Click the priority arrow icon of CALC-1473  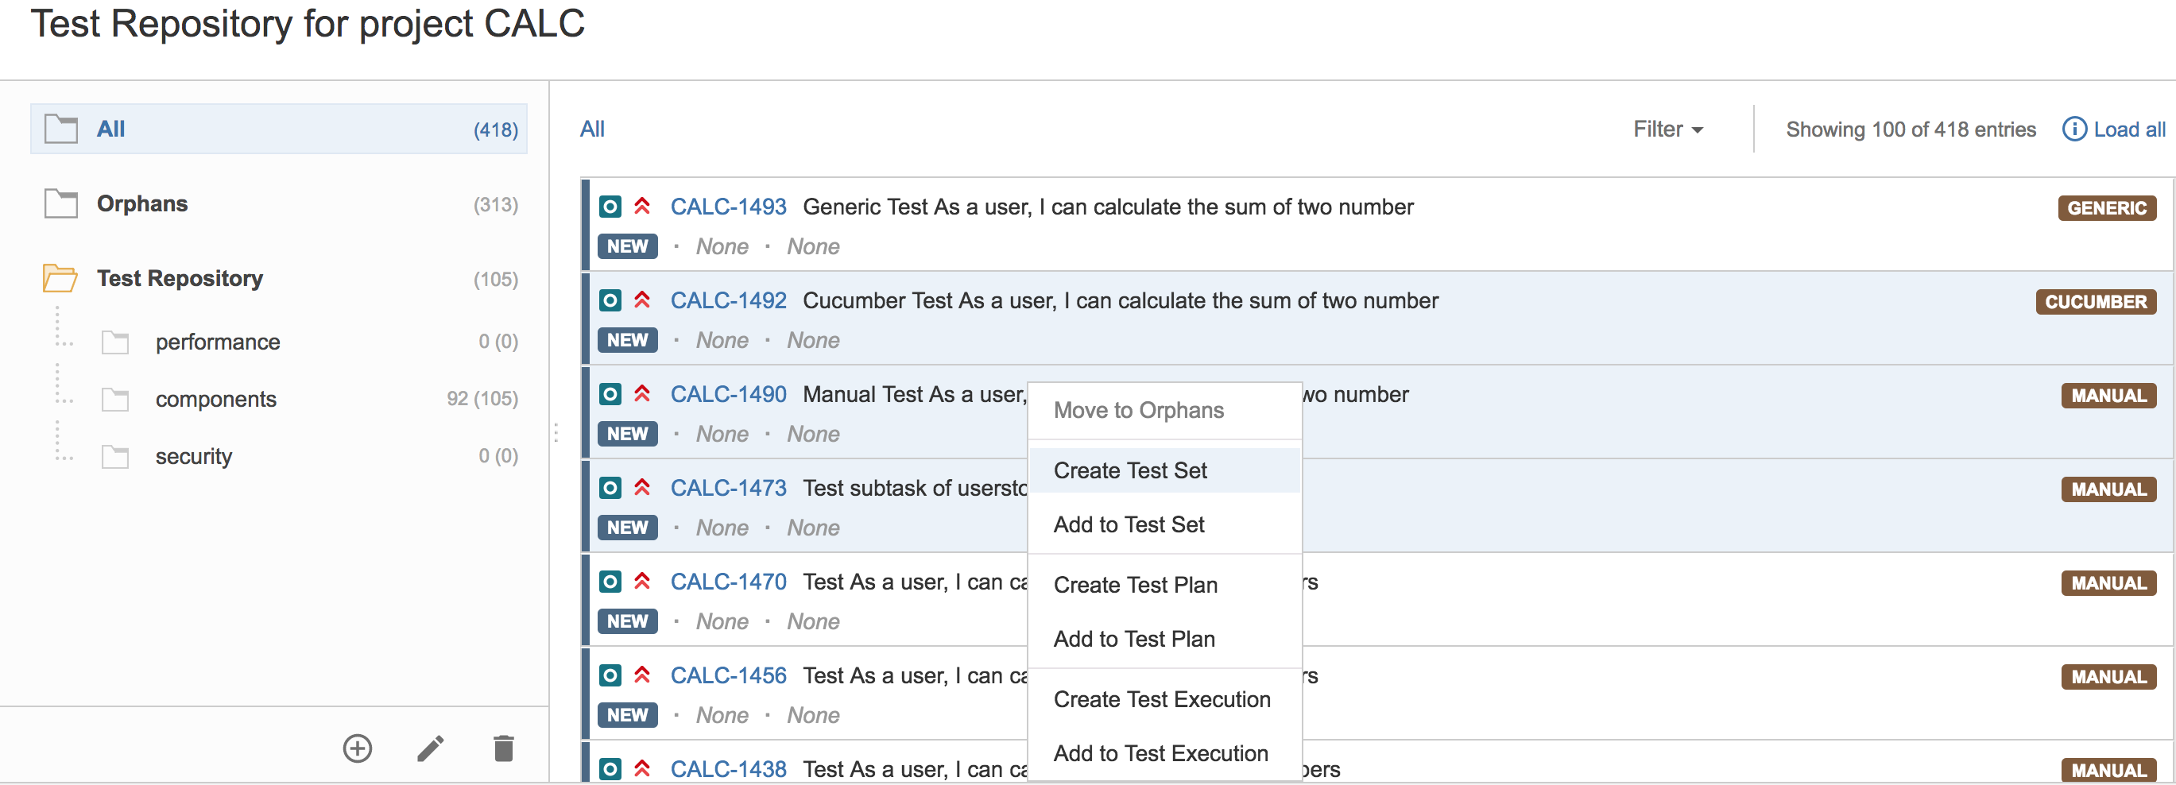(x=642, y=487)
